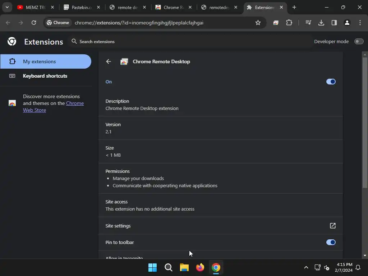Launch Firefox from the taskbar
Image resolution: width=368 pixels, height=276 pixels.
tap(200, 267)
